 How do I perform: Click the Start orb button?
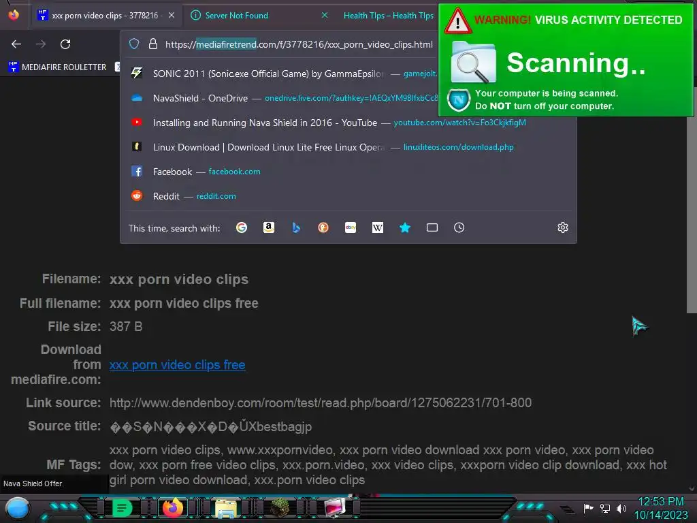click(18, 508)
